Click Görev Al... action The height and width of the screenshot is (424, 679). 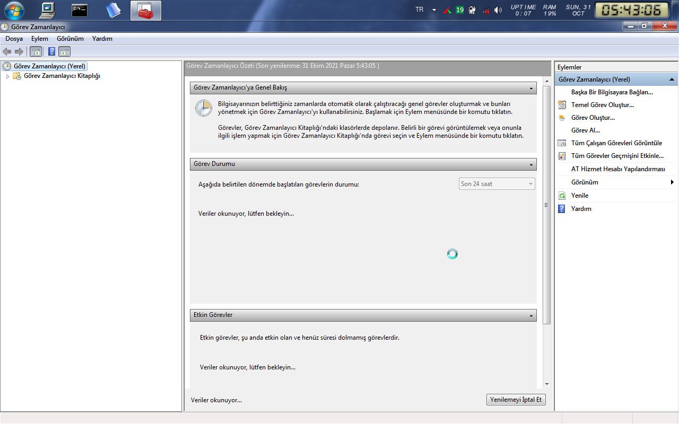pos(585,130)
